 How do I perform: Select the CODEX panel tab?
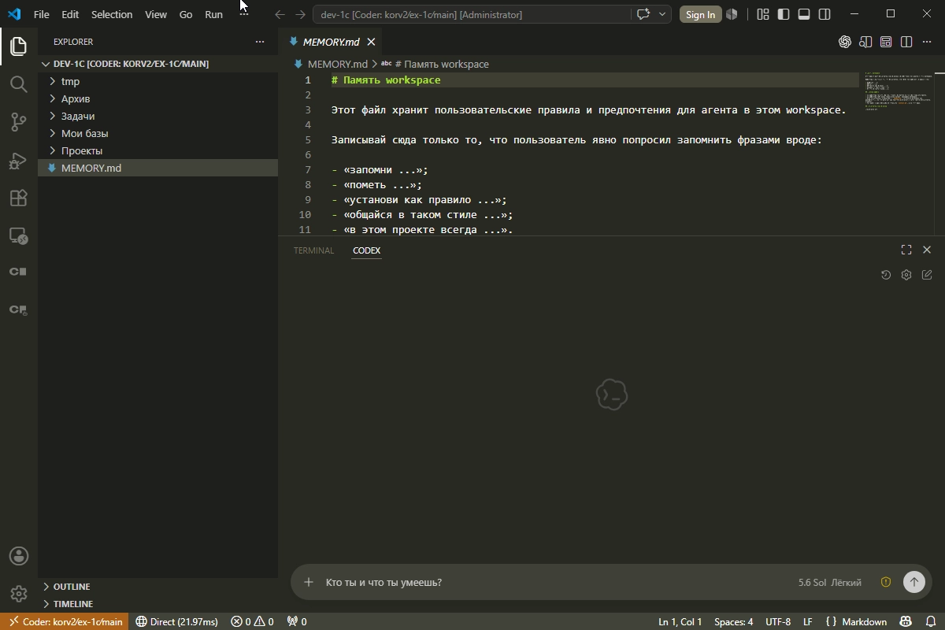tap(366, 250)
